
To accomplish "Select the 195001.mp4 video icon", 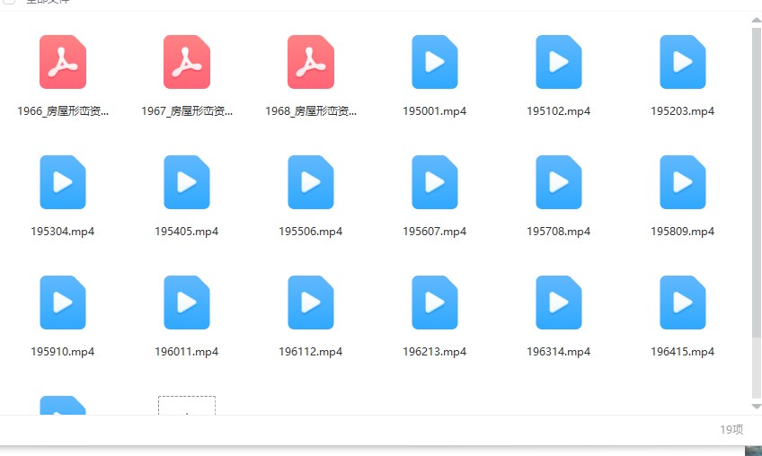I will click(x=434, y=62).
